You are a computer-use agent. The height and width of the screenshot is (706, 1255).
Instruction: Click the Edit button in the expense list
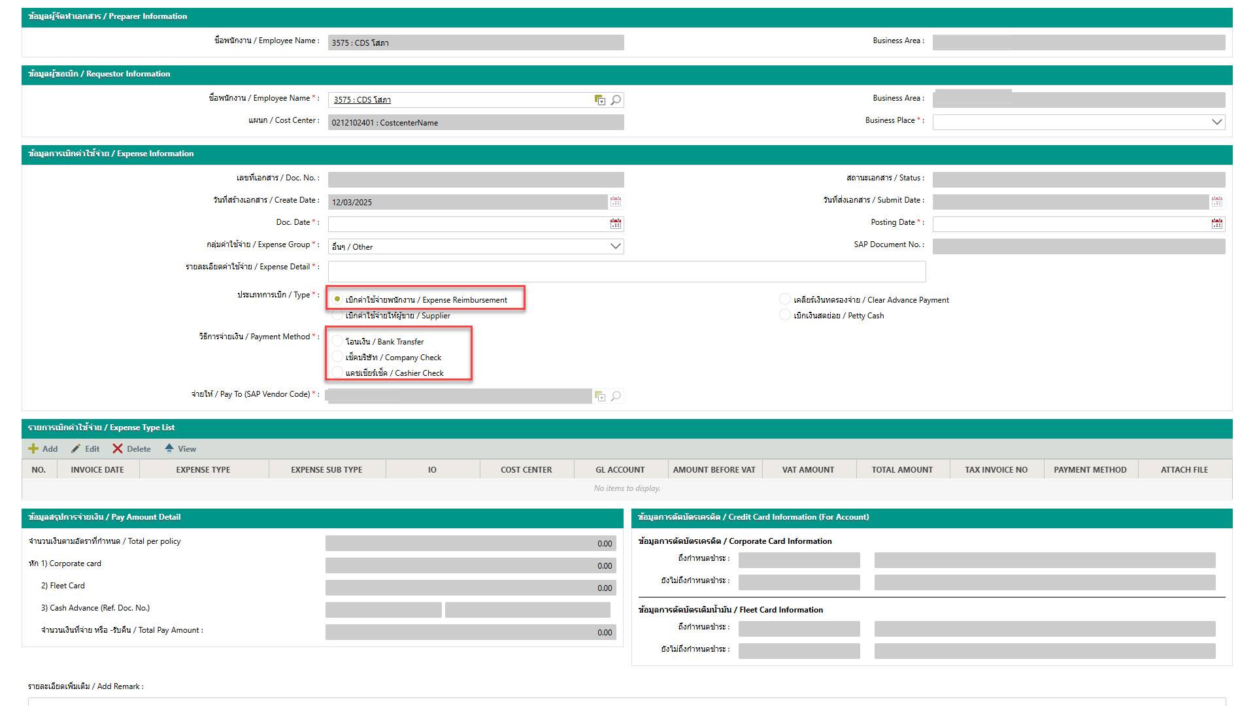(x=86, y=448)
